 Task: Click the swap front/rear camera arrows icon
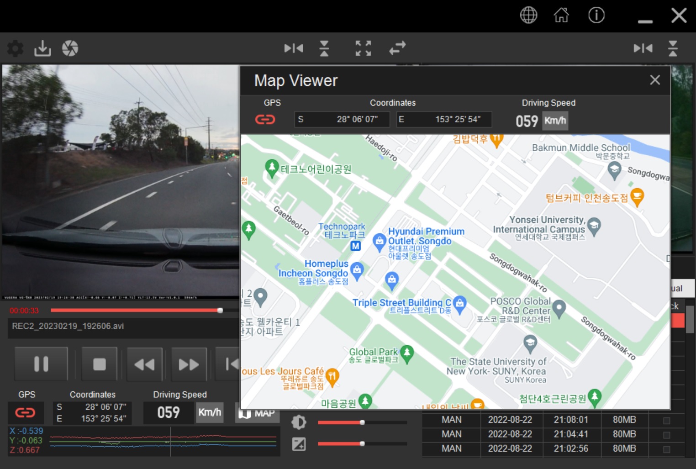coord(397,48)
